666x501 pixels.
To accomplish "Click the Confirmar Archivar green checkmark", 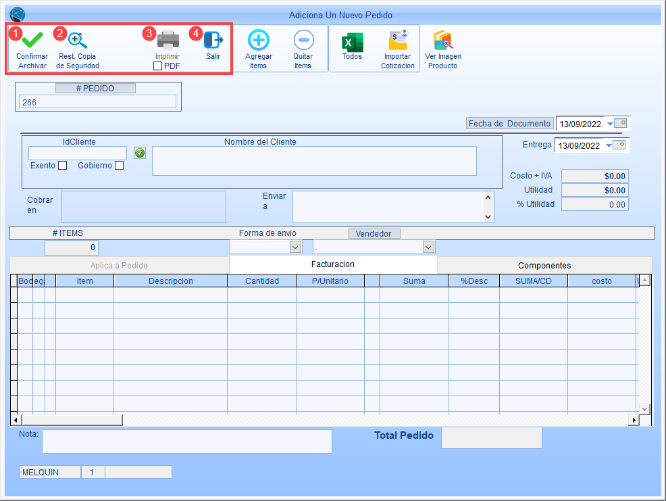I will pos(32,39).
